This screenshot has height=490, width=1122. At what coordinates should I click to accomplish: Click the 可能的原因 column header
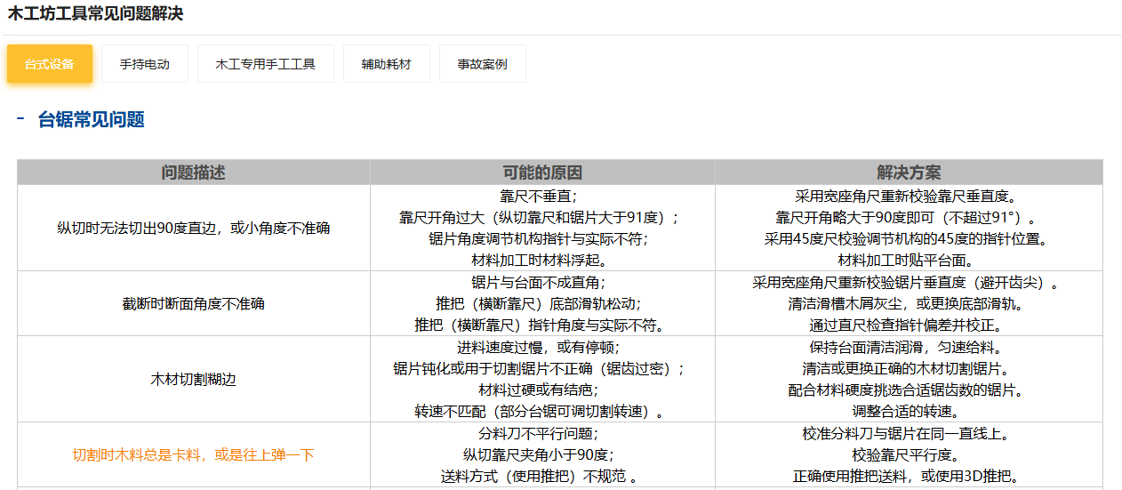point(542,173)
